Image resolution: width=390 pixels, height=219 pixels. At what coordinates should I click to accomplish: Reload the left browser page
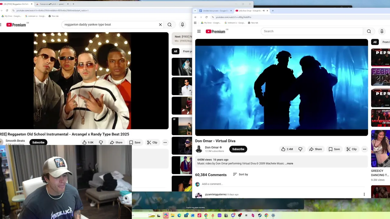[7, 10]
